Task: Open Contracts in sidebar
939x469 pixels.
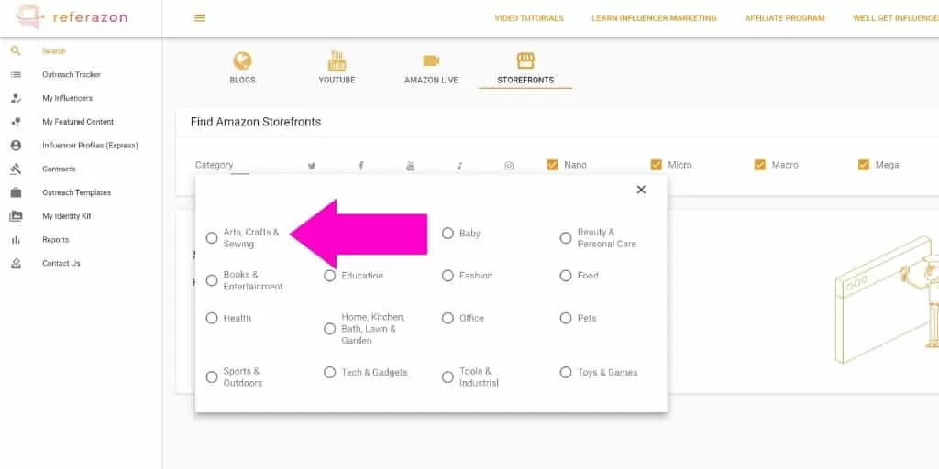Action: tap(59, 169)
